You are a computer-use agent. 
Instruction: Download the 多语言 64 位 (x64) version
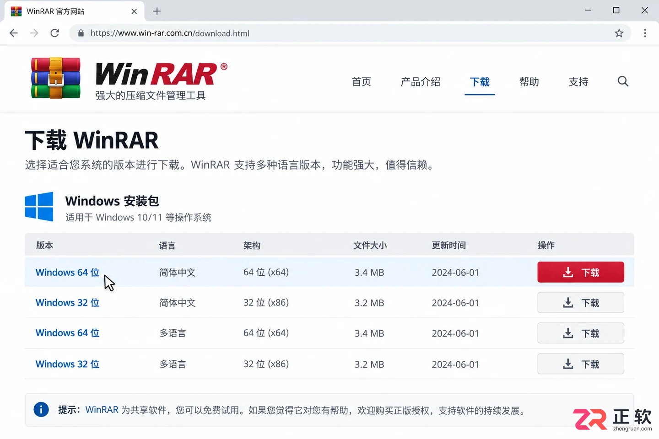[x=581, y=333]
